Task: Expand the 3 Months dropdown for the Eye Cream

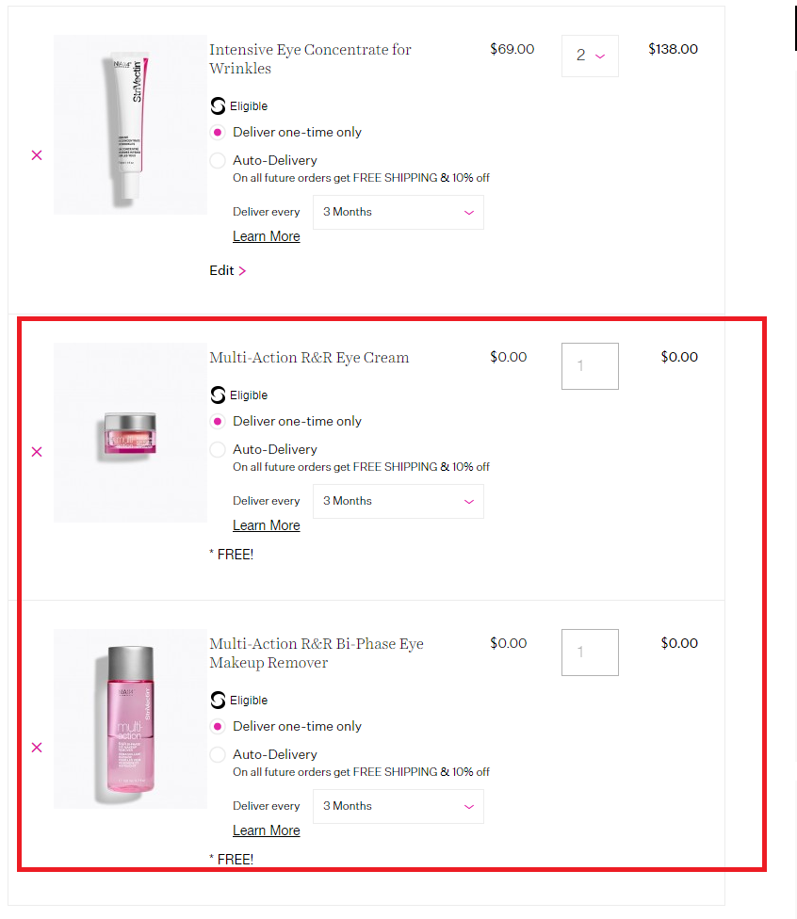Action: (398, 501)
